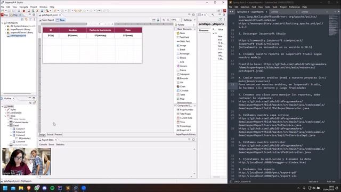Image resolution: width=341 pixels, height=192 pixels.
Task: Collapse the Detail node in Outline
Action: point(9,126)
